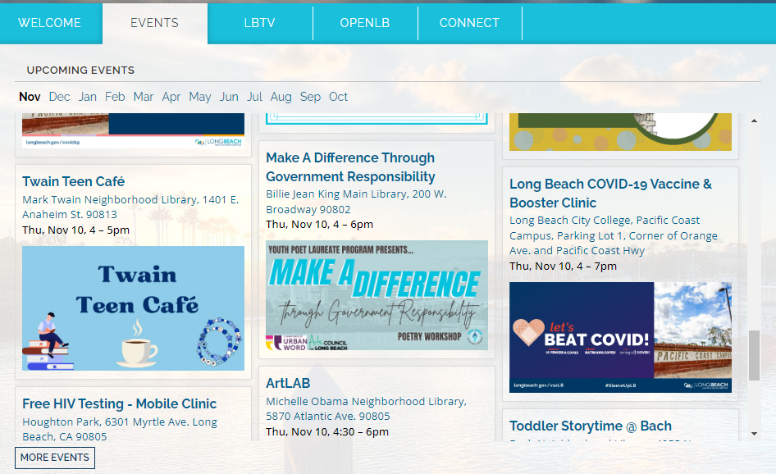Filter events to January
The image size is (776, 474).
88,97
